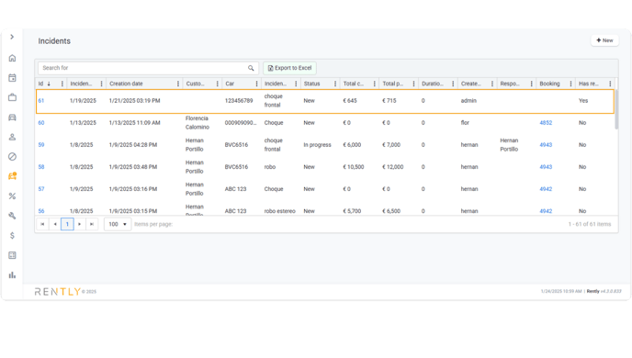Expand the sidebar with the chevron arrow
This screenshot has width=632, height=358.
[x=12, y=37]
